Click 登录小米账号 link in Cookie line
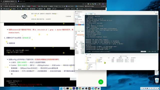This screenshot has height=90, width=160. coord(22,65)
